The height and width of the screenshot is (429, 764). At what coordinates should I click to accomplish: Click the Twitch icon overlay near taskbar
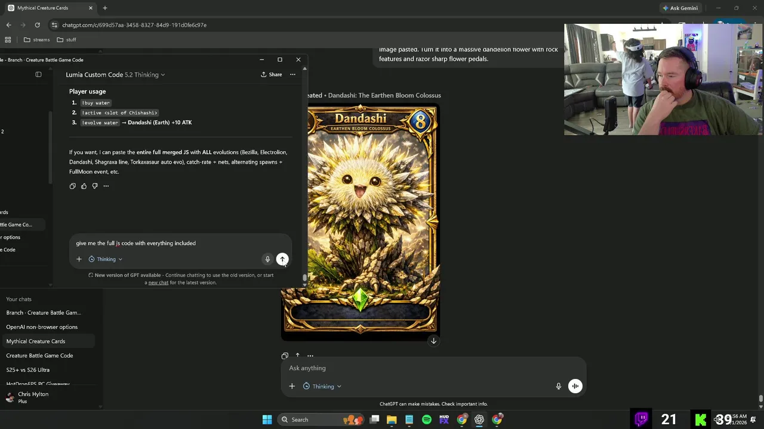tap(642, 419)
